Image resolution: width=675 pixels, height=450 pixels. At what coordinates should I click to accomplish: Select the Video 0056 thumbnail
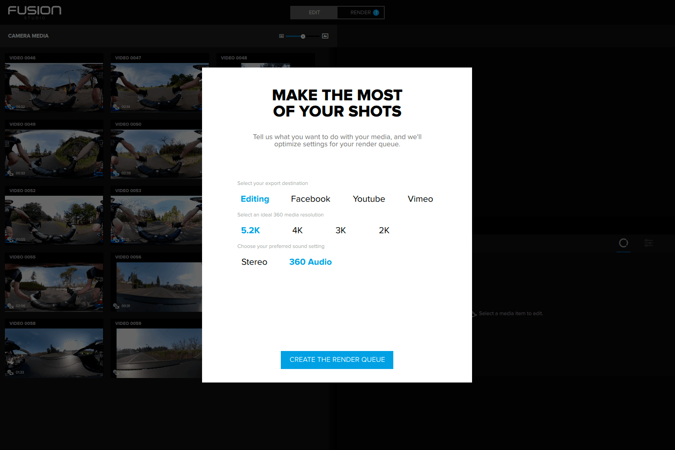(x=159, y=286)
